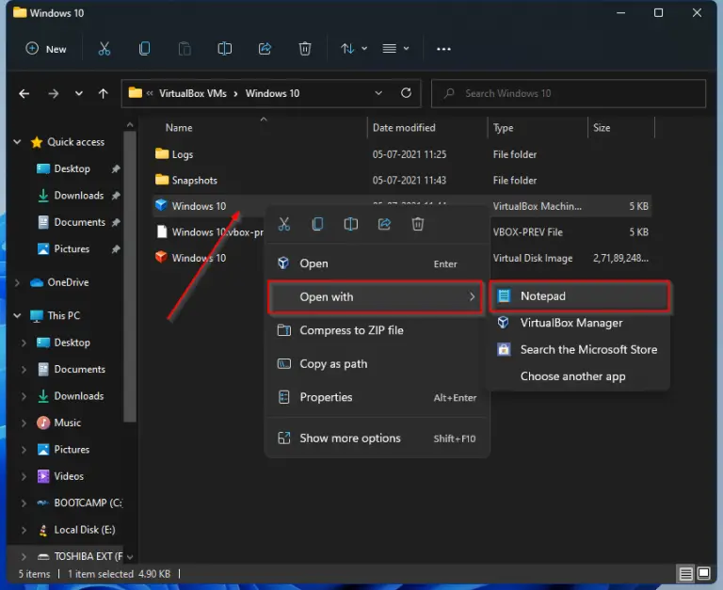Expand Music under This PC
Screen dimensions: 723x590
[x=24, y=423]
